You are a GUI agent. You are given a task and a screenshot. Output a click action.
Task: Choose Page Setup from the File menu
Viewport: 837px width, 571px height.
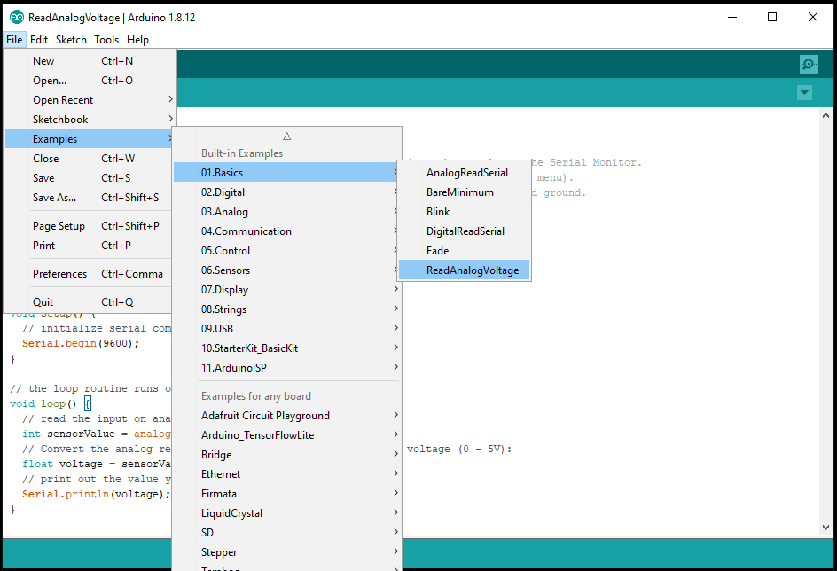click(90, 226)
